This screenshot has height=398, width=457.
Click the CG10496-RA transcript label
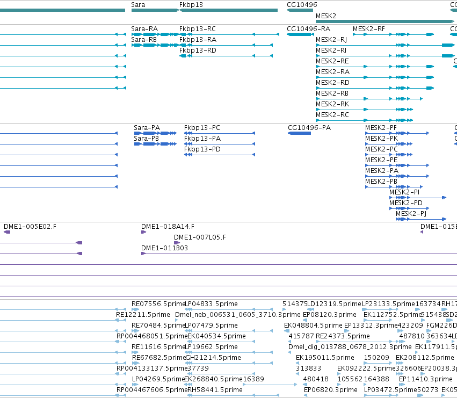click(x=308, y=29)
